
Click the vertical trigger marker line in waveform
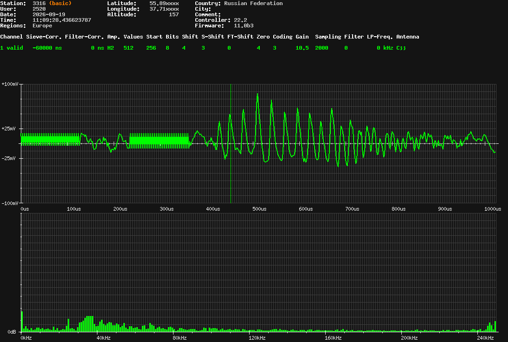click(231, 143)
